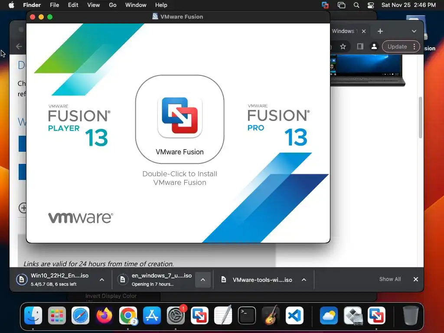The width and height of the screenshot is (444, 333).
Task: Close the Chrome downloads bar
Action: click(416, 279)
